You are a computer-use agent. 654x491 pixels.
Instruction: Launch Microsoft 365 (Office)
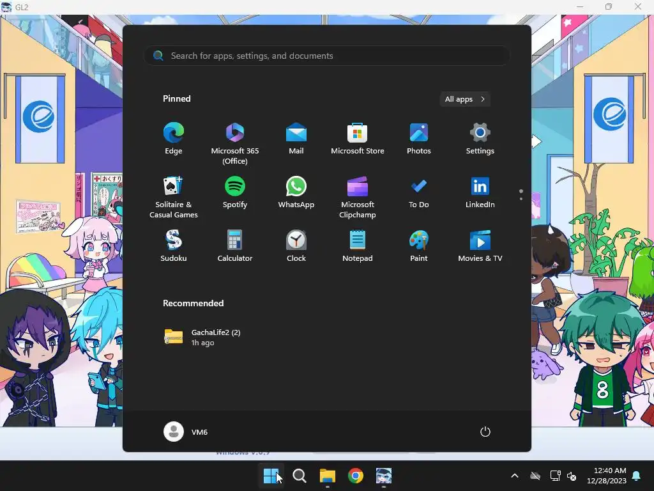(x=235, y=143)
